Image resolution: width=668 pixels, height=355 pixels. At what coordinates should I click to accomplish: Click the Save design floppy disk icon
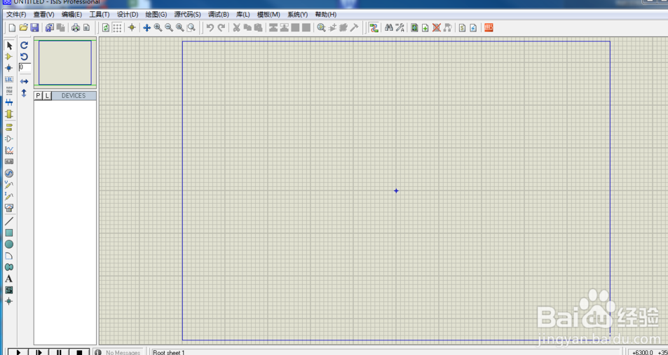pyautogui.click(x=34, y=28)
